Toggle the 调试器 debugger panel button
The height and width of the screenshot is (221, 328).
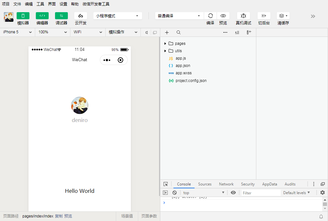point(61,16)
